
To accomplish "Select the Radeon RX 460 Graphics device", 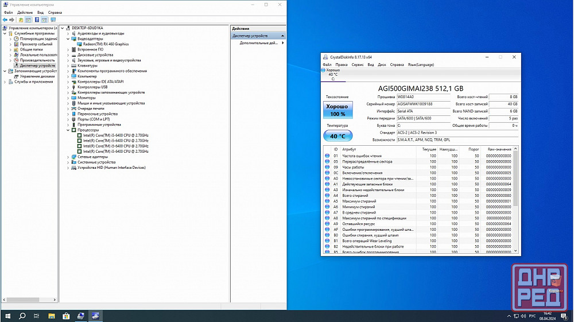I will click(x=106, y=44).
